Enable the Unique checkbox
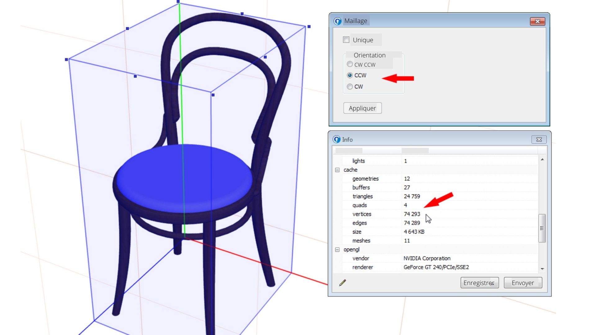596x335 pixels. click(x=346, y=40)
